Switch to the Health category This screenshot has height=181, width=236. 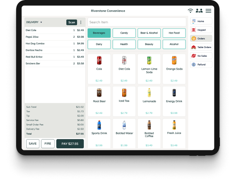(x=124, y=44)
